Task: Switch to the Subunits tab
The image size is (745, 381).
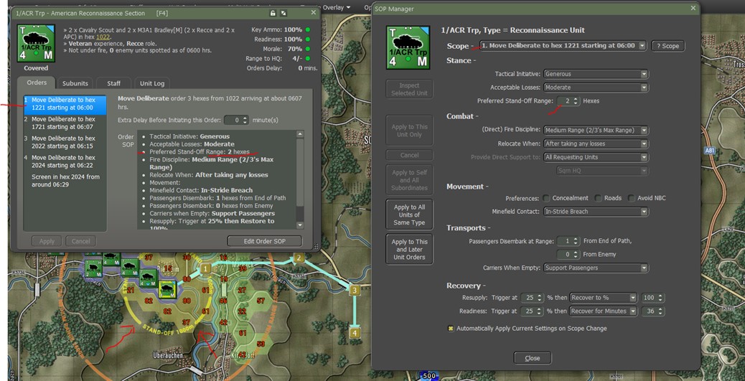Action: pyautogui.click(x=75, y=83)
